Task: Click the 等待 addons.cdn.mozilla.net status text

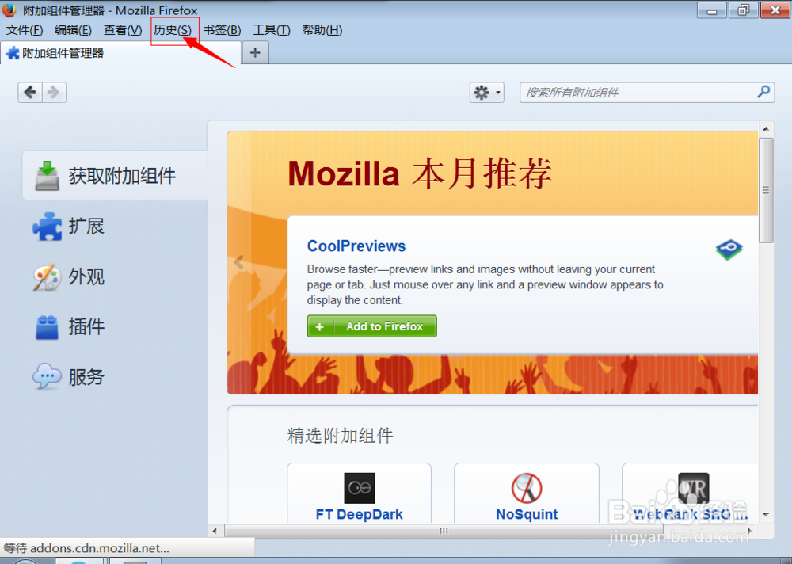Action: [x=86, y=548]
